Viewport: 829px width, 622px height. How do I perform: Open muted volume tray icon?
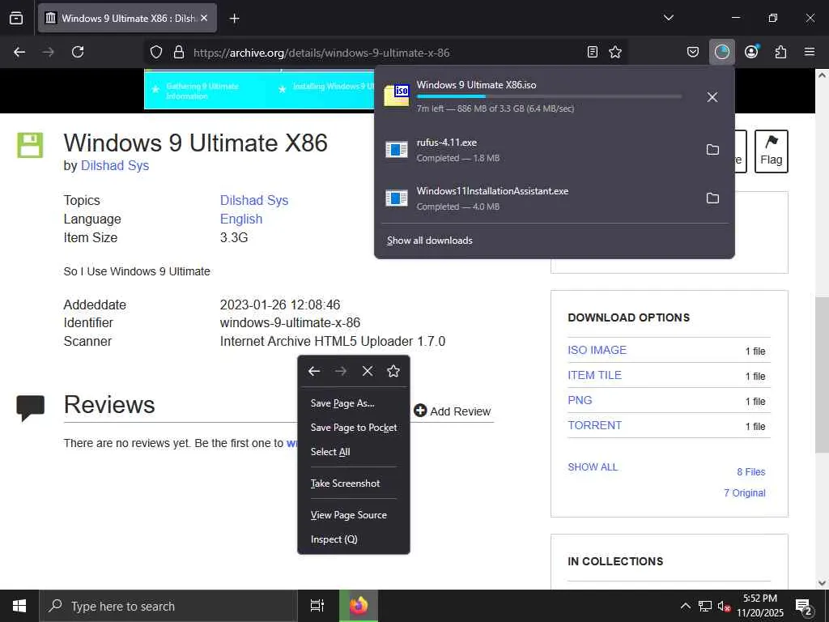click(x=725, y=606)
